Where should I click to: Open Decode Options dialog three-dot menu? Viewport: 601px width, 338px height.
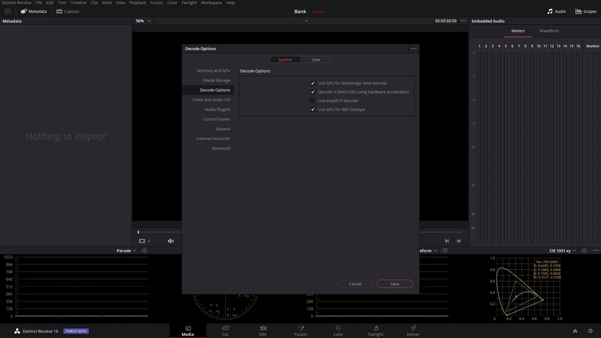click(x=414, y=49)
